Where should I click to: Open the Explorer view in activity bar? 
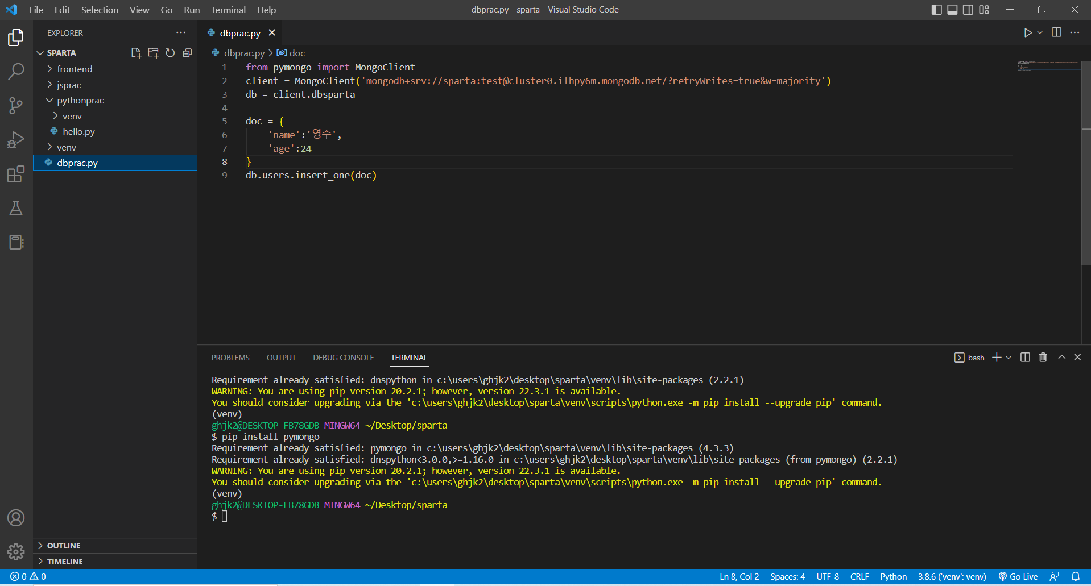(16, 38)
